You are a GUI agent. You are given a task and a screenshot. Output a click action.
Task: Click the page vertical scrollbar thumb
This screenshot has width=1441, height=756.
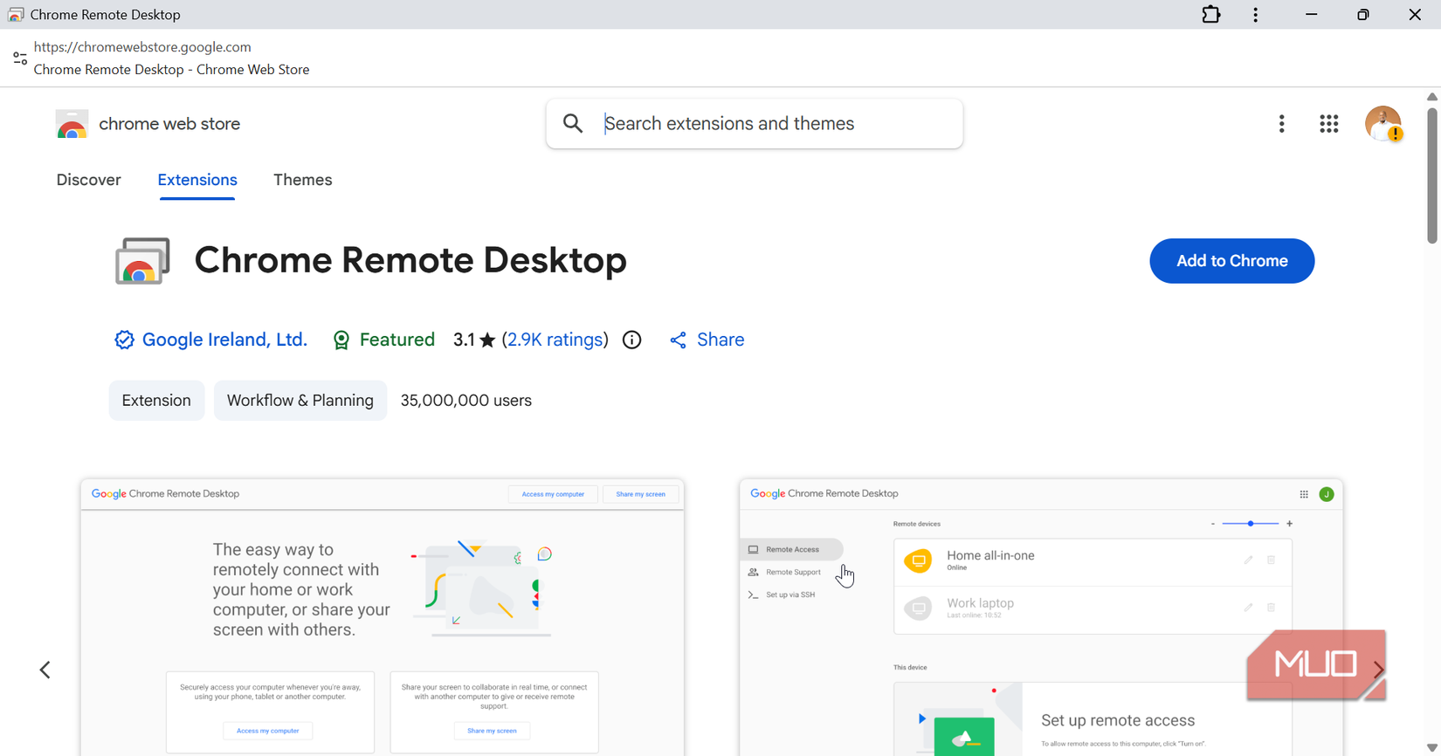(x=1432, y=175)
